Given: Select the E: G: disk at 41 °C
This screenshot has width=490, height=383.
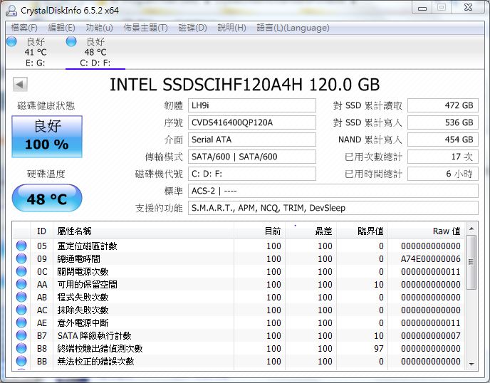Looking at the screenshot, I should tap(36, 52).
